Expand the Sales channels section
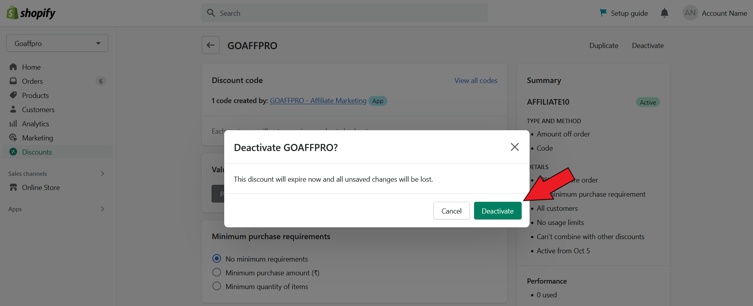This screenshot has width=753, height=306. [x=102, y=173]
